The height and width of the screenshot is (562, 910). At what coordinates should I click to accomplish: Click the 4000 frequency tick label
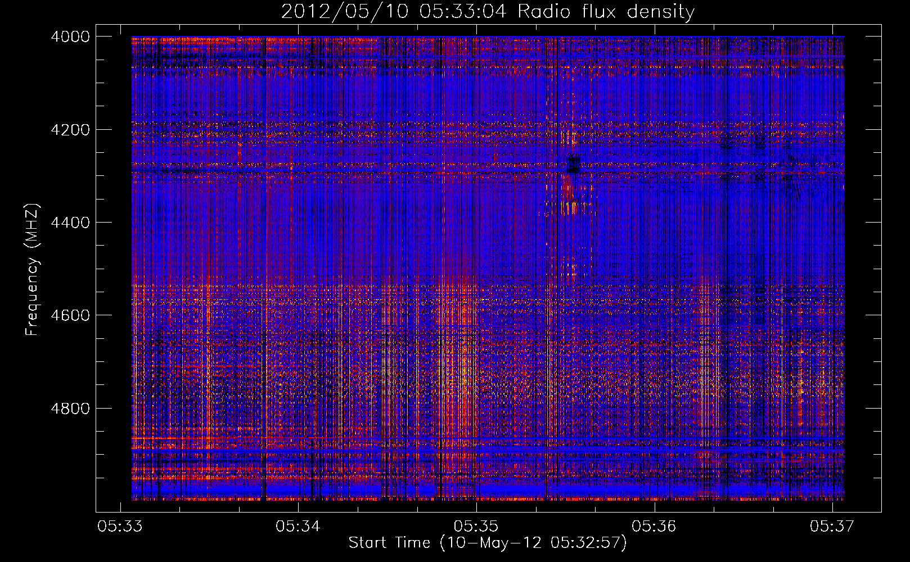coord(70,37)
